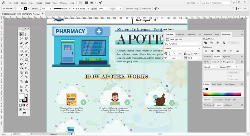Choose the Zoom magnifier tool
Screen dimensions: 250x136
(26, 90)
